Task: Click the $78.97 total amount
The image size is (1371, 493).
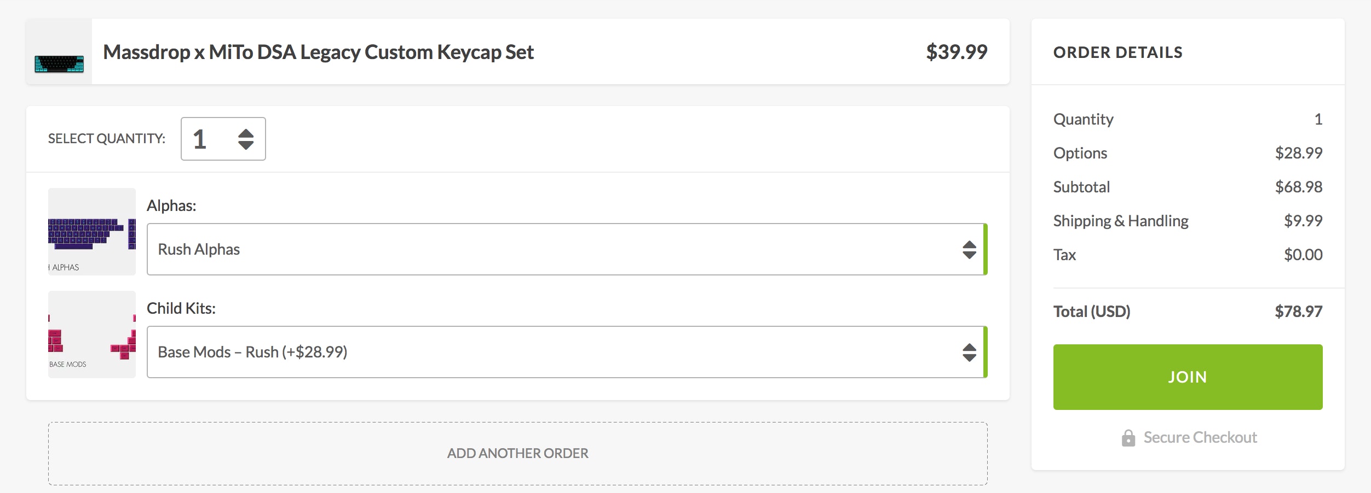Action: point(1298,312)
